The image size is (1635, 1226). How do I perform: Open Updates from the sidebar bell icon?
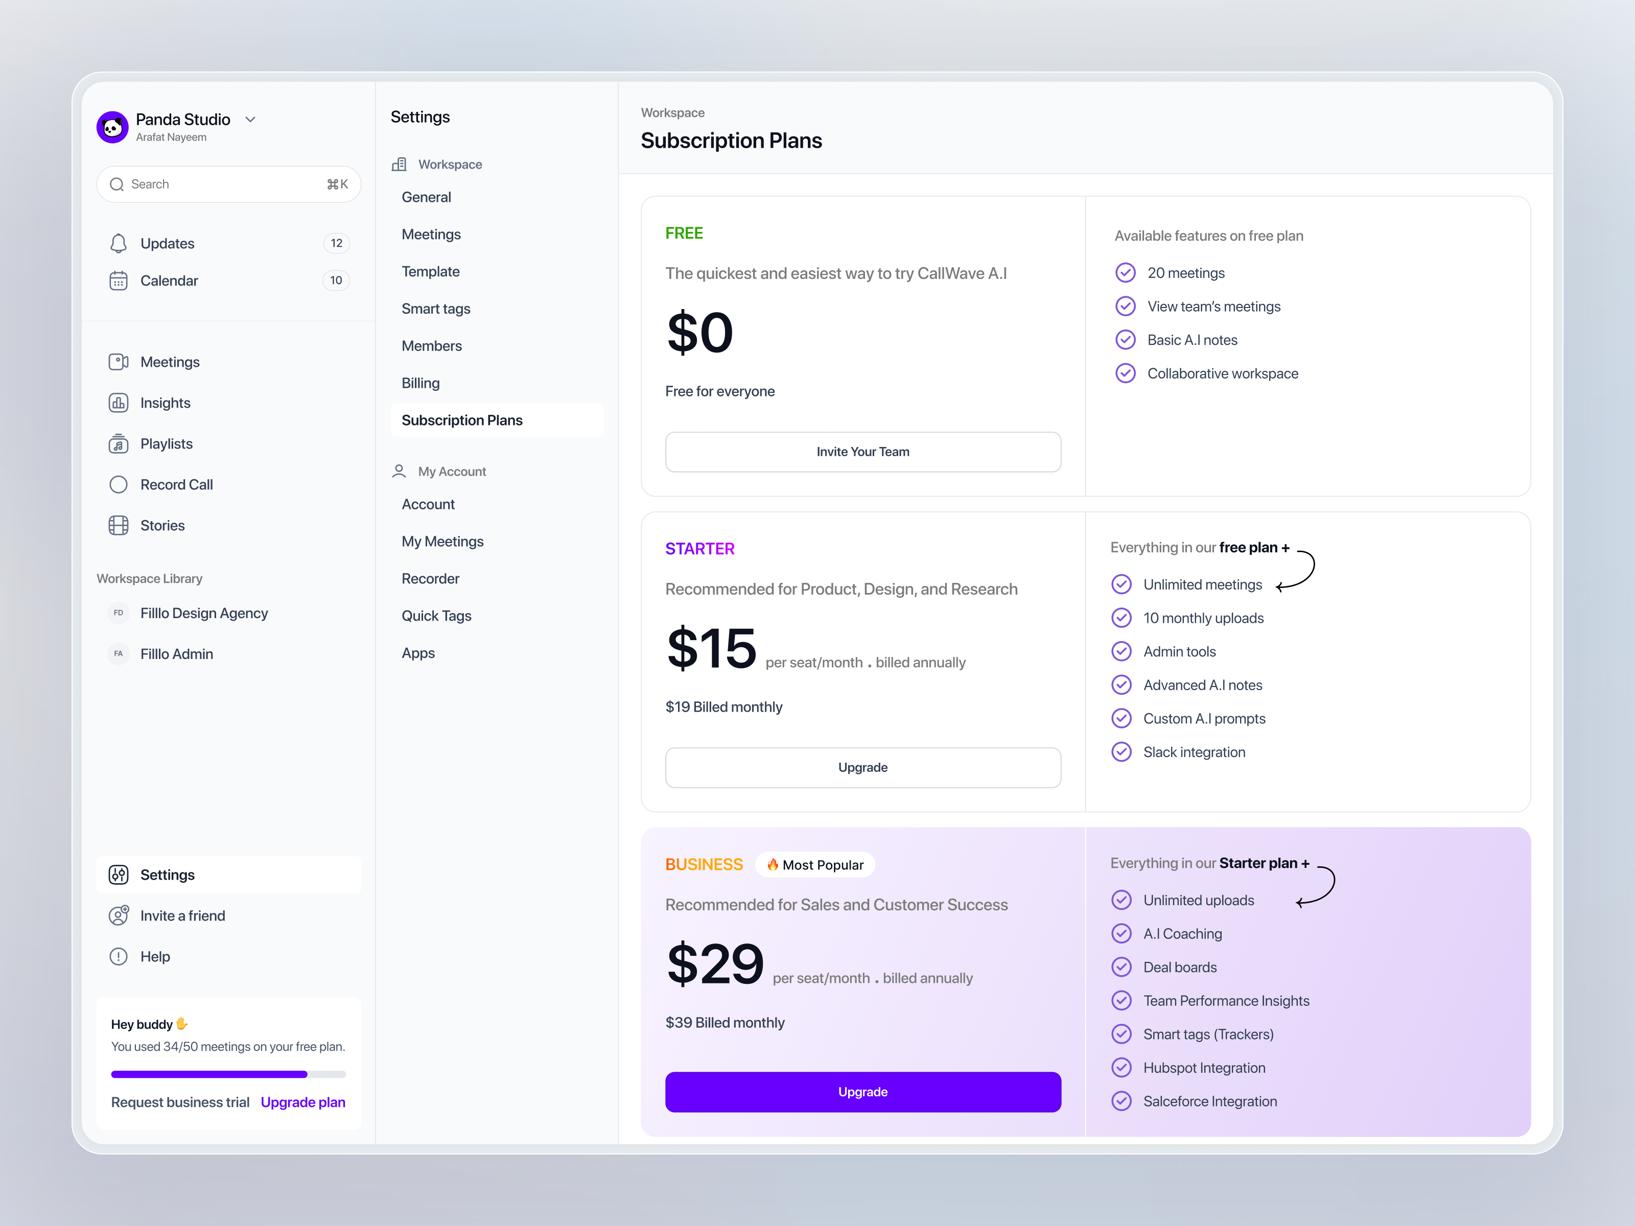(x=119, y=243)
